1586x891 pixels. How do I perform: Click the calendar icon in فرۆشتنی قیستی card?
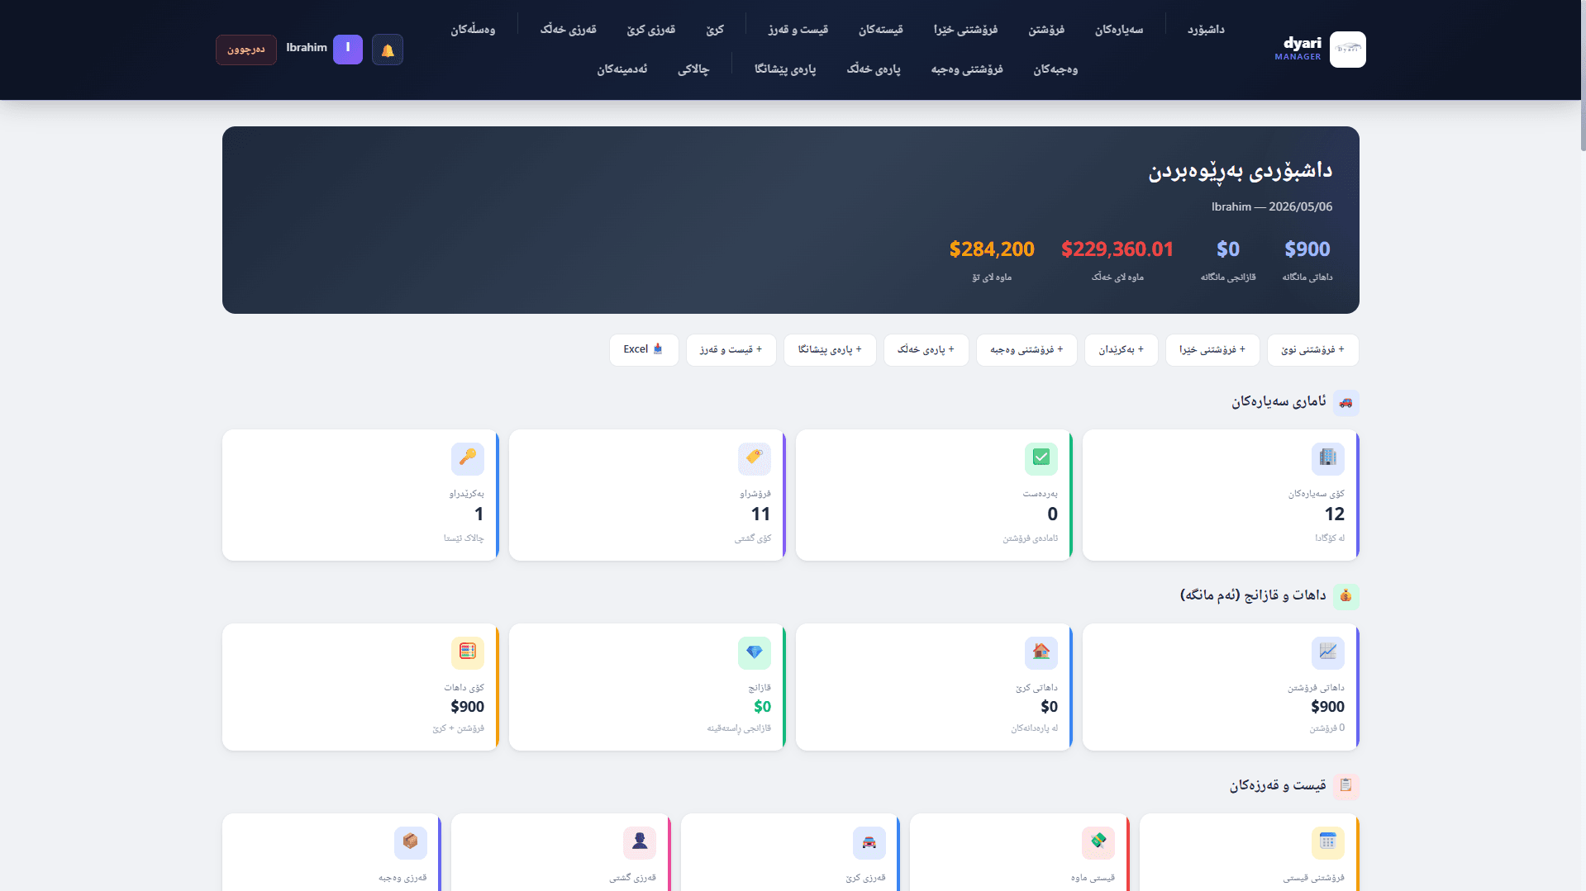[1328, 842]
